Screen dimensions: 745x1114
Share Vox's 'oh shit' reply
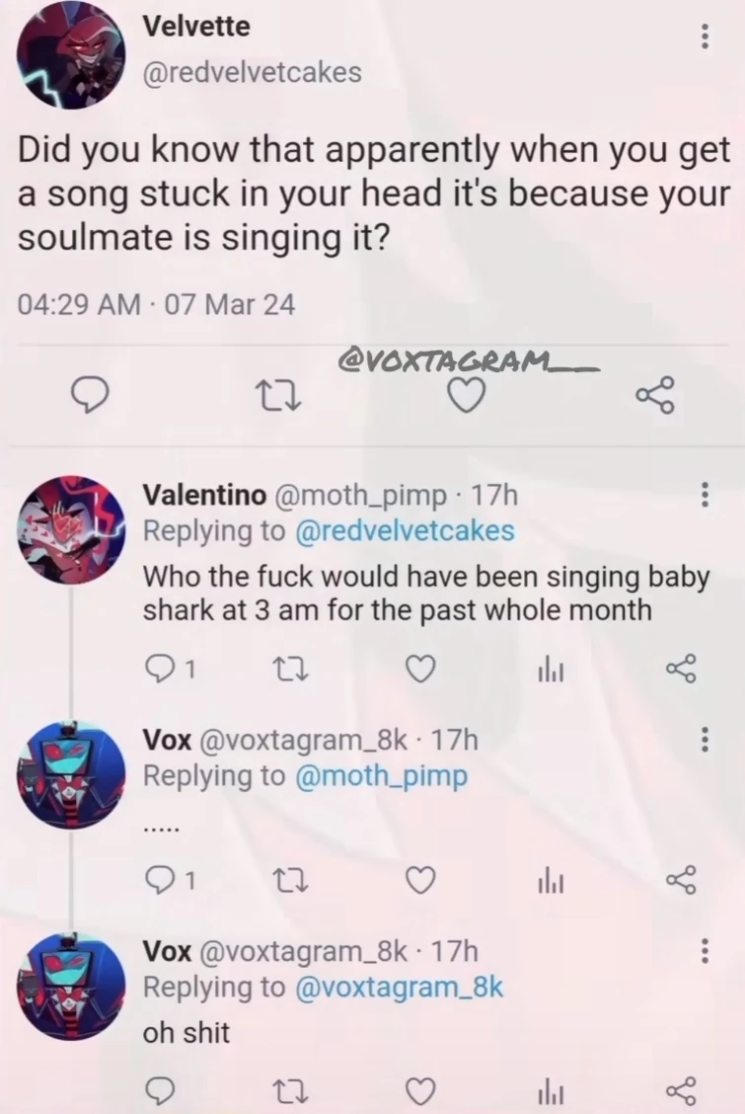681,1091
